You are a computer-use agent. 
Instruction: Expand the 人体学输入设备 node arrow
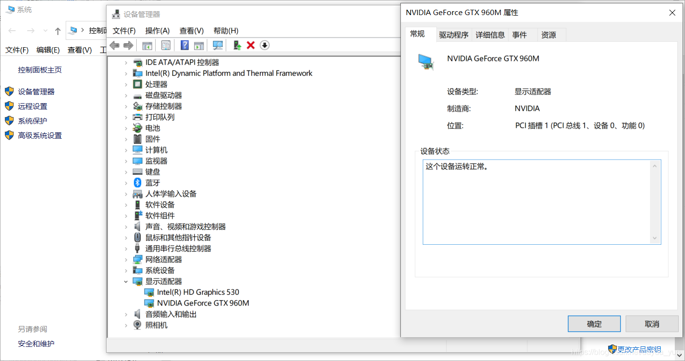coord(126,194)
